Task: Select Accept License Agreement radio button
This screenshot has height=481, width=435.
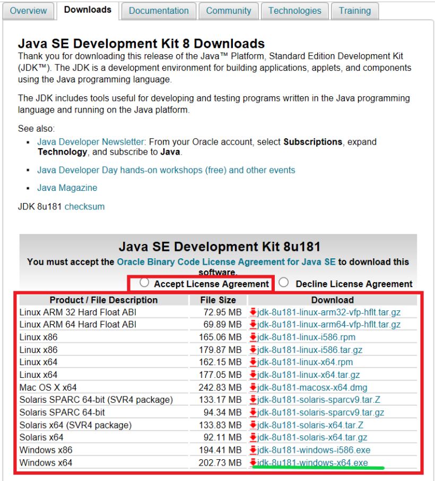Action: click(144, 283)
